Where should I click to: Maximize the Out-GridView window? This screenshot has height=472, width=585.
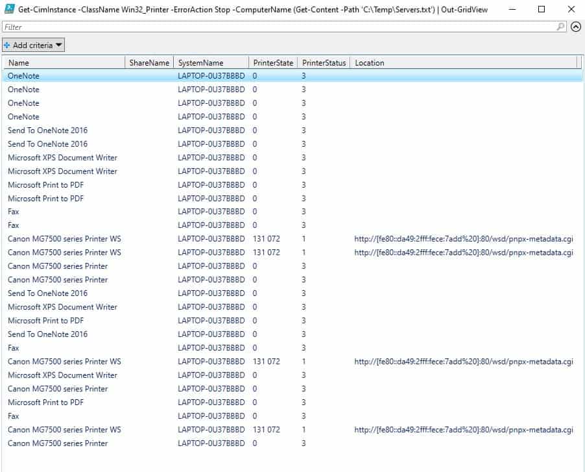[x=542, y=9]
